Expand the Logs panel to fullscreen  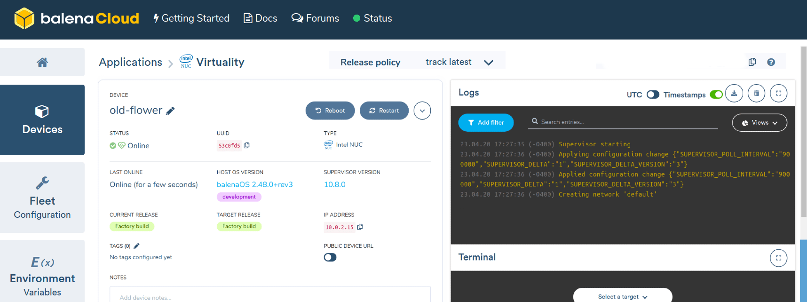pyautogui.click(x=778, y=93)
